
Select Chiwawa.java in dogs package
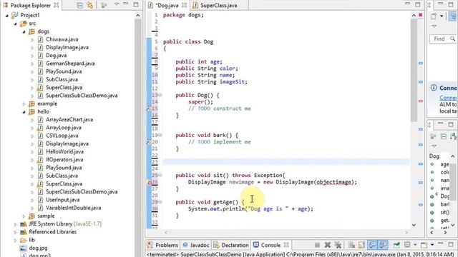(62, 39)
